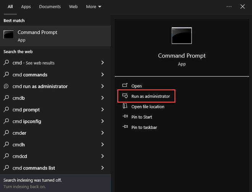This screenshot has height=192, width=252.
Task: Choose the cmd commands list suggestion
Action: coord(34,168)
